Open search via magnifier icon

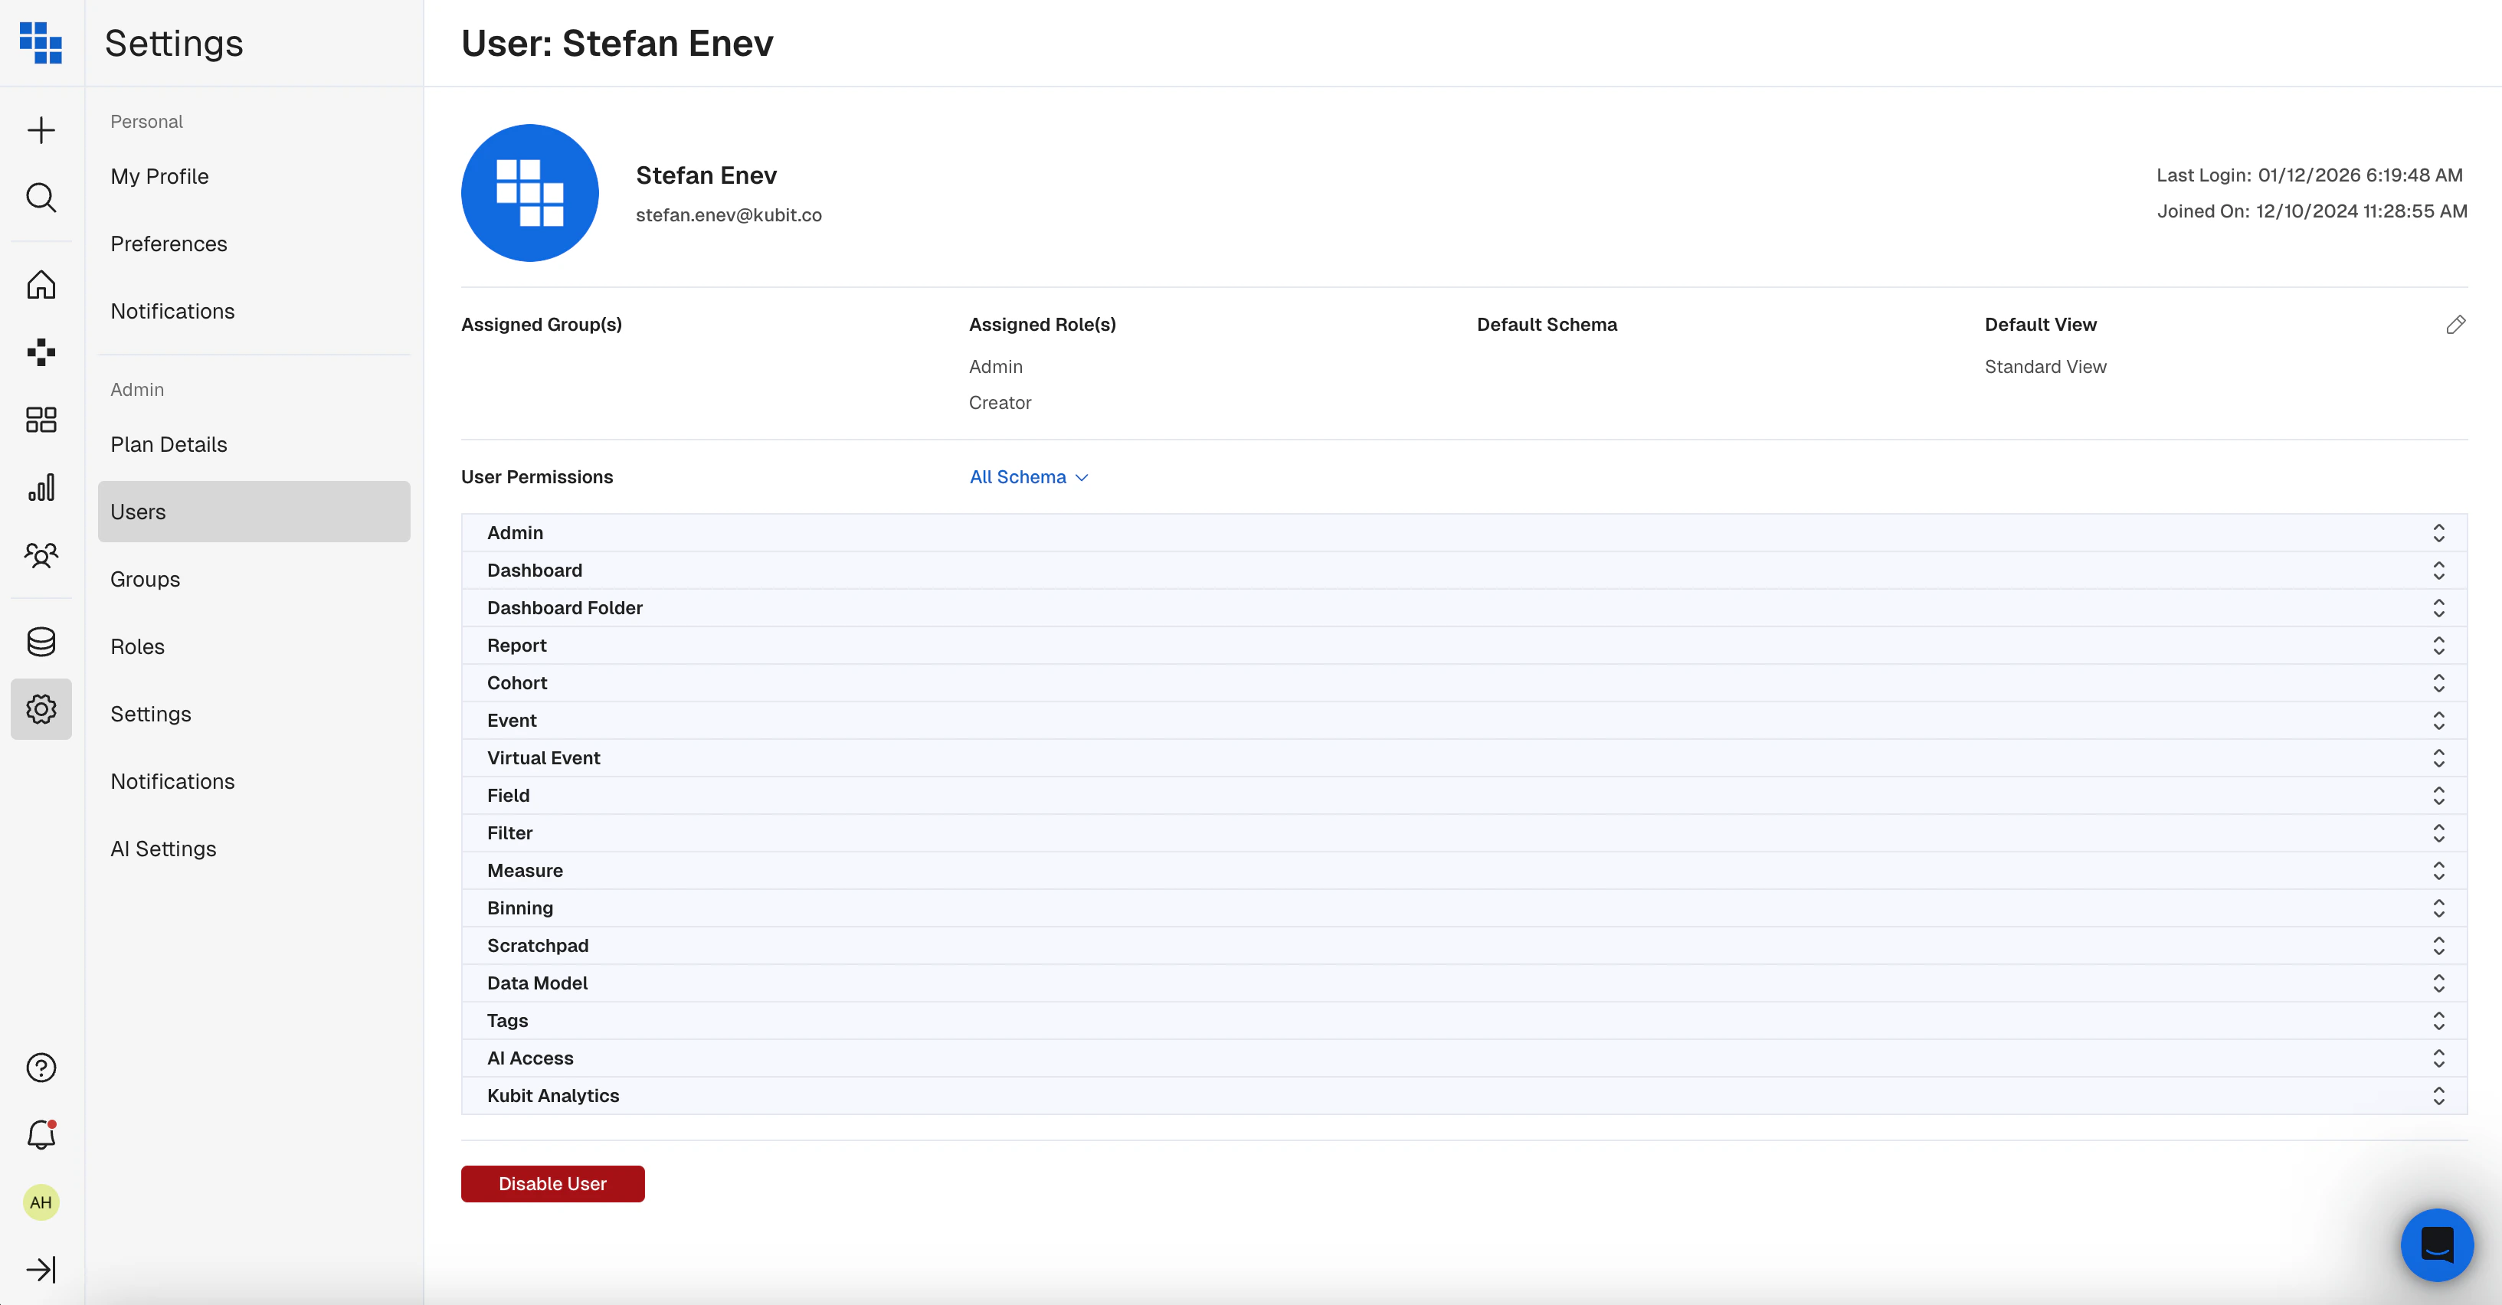(41, 197)
